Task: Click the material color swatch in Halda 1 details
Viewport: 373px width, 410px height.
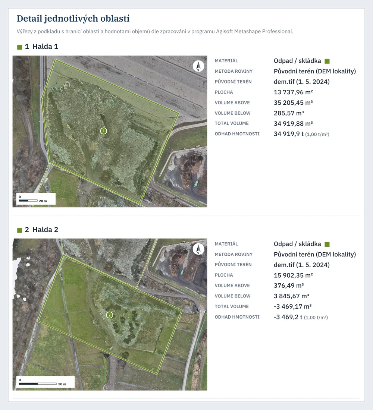Action: 327,61
